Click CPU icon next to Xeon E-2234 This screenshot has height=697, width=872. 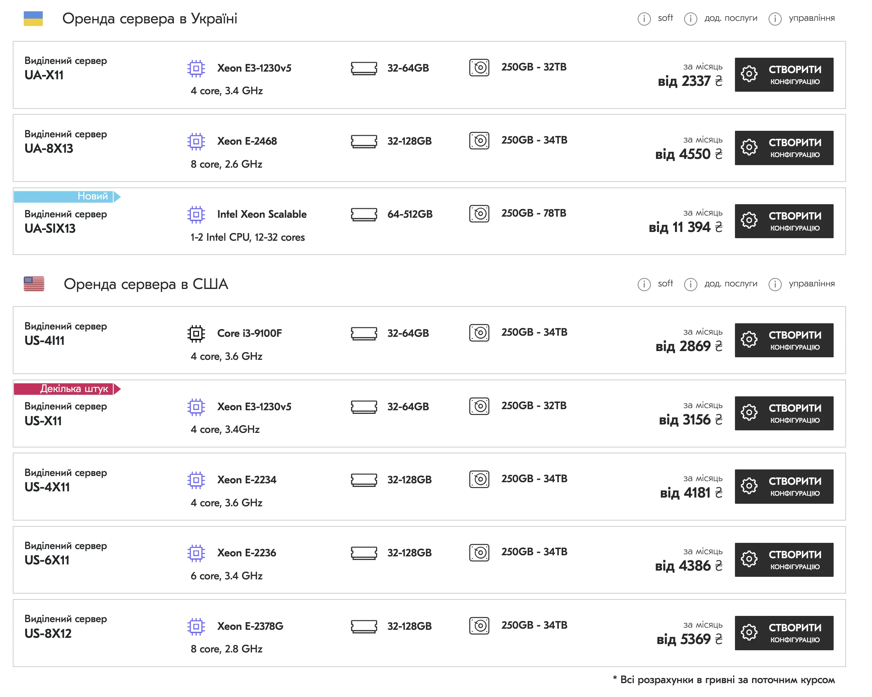tap(196, 480)
